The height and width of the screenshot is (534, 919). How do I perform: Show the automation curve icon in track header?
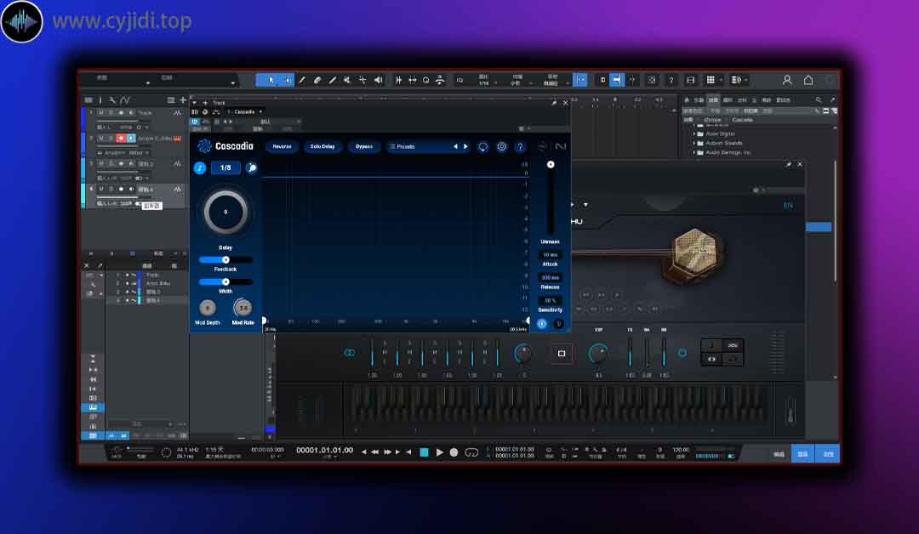[124, 100]
